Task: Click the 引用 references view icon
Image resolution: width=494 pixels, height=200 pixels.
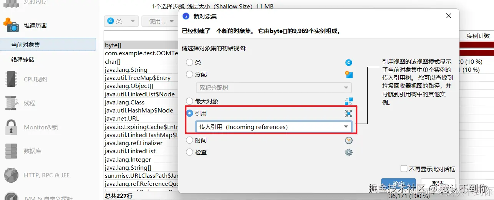Action: (x=348, y=113)
